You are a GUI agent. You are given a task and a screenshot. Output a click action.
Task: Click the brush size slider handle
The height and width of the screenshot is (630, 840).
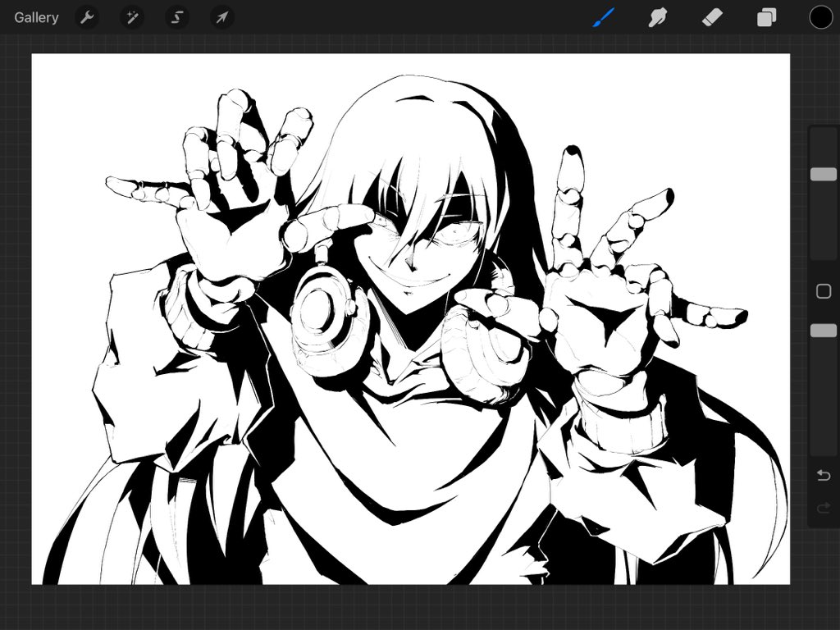tap(824, 174)
